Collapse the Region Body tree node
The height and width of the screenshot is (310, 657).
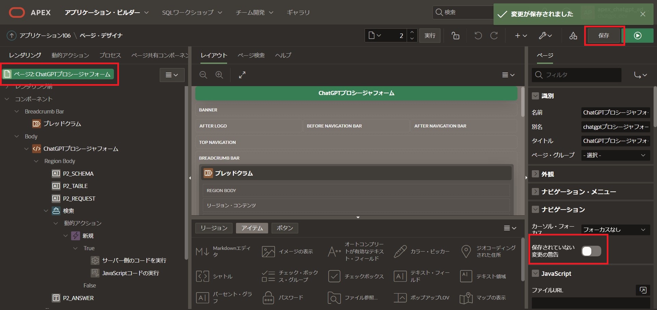[36, 161]
